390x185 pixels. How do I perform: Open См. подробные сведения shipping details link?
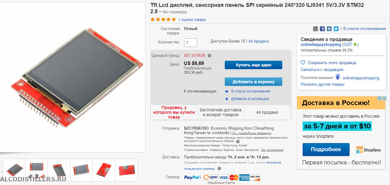pos(252,133)
